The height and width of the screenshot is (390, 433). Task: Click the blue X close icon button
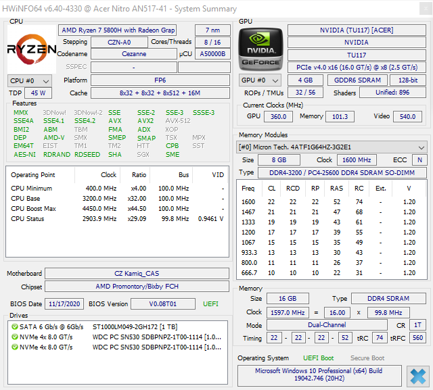click(x=417, y=376)
